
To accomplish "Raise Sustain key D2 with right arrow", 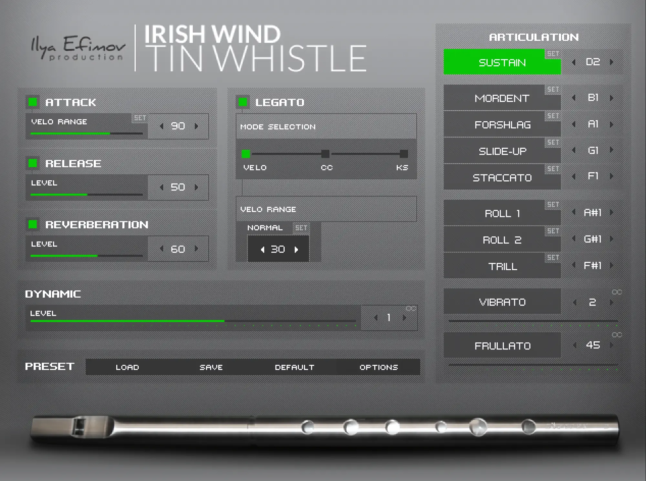I will tap(611, 62).
